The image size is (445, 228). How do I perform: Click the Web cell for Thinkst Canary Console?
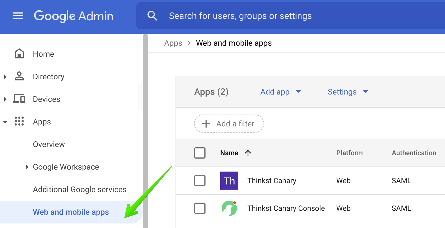(x=343, y=208)
